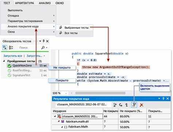Open Test Explorer window options dropdown
This screenshot has width=173, height=132.
pos(40,41)
